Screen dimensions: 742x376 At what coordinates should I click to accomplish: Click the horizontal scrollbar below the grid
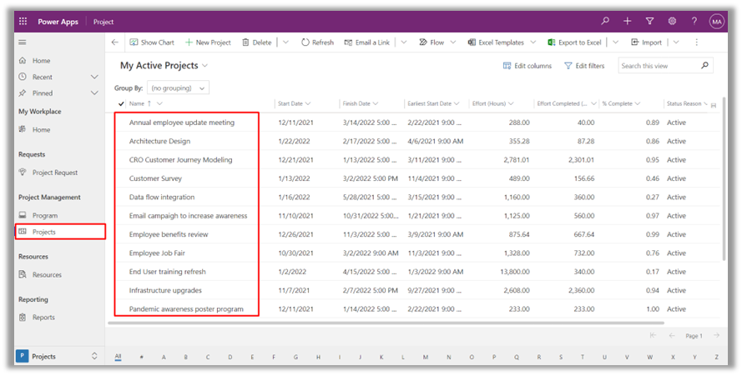(386, 323)
